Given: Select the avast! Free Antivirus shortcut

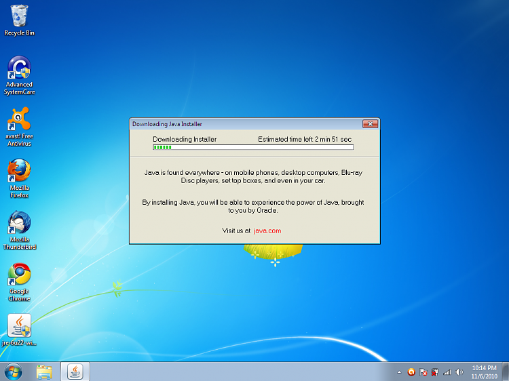Looking at the screenshot, I should click(19, 127).
